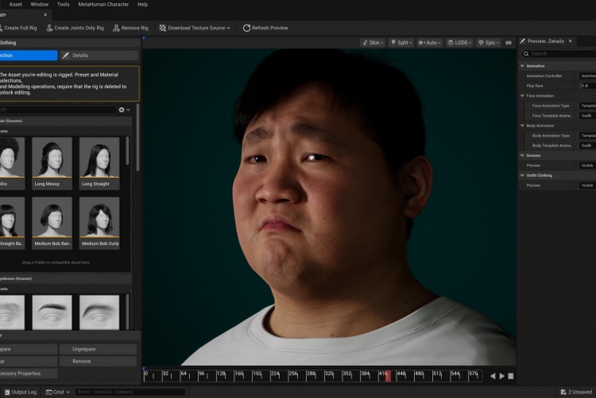Open the gear settings in the groom panel

[x=122, y=110]
